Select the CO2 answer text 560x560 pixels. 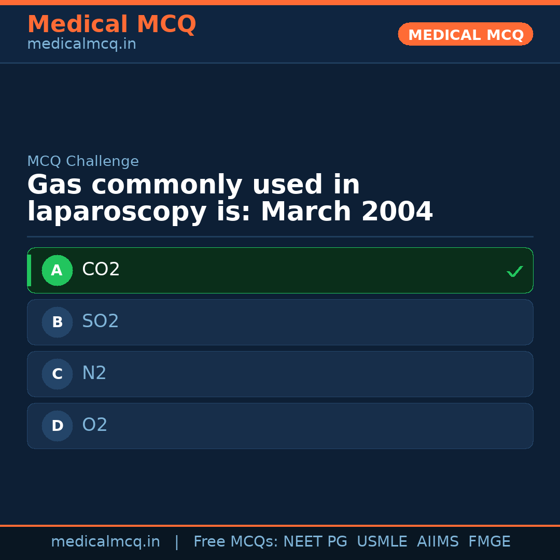[101, 270]
